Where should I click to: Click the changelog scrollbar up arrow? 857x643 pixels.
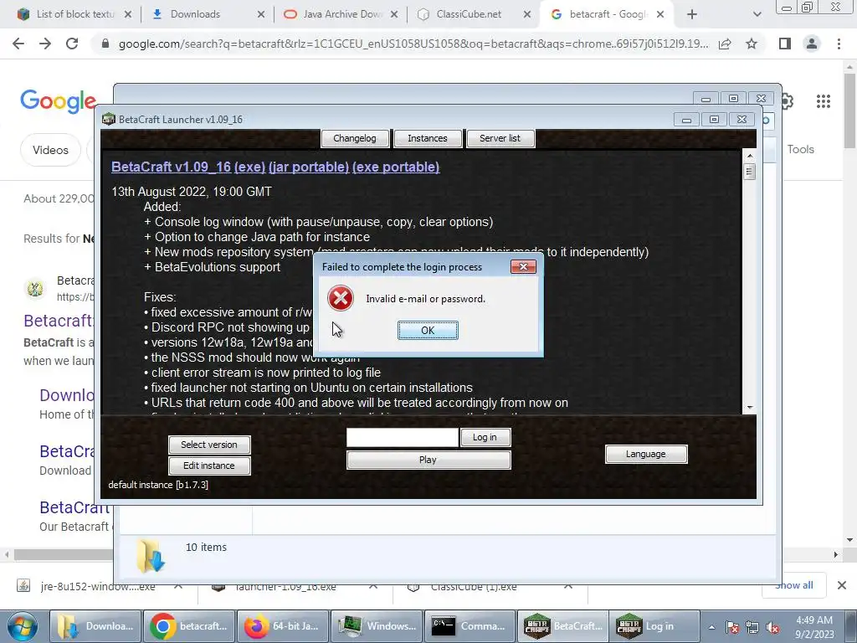click(x=749, y=156)
